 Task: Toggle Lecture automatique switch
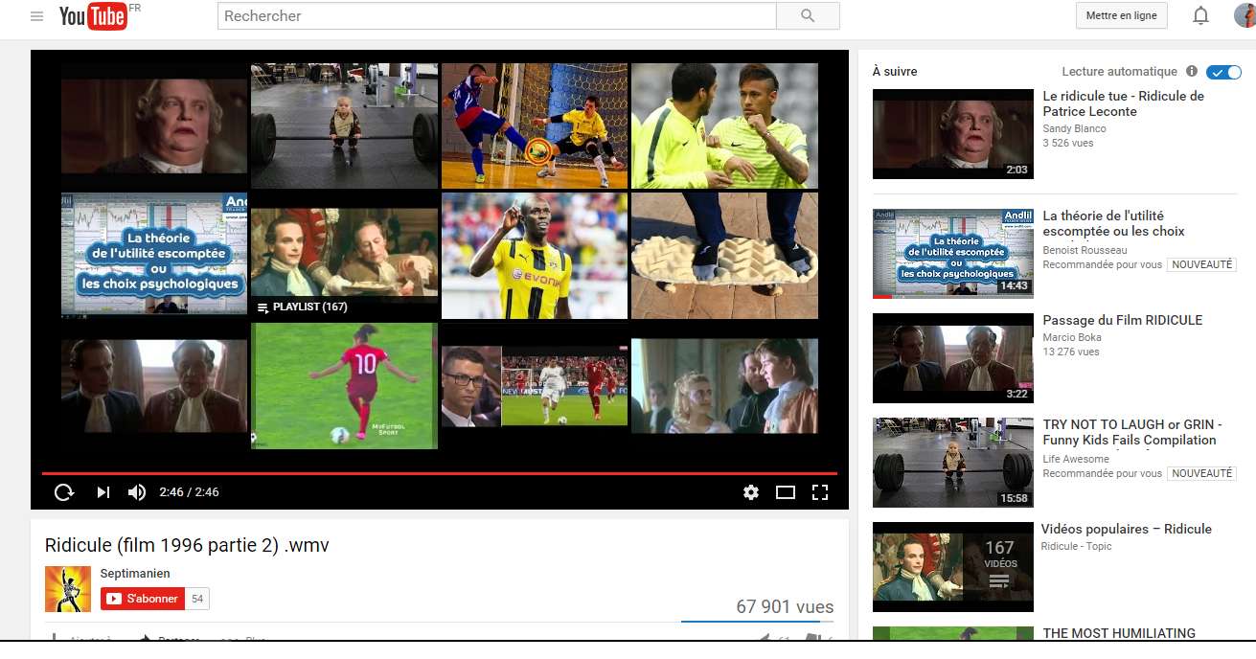(1223, 72)
